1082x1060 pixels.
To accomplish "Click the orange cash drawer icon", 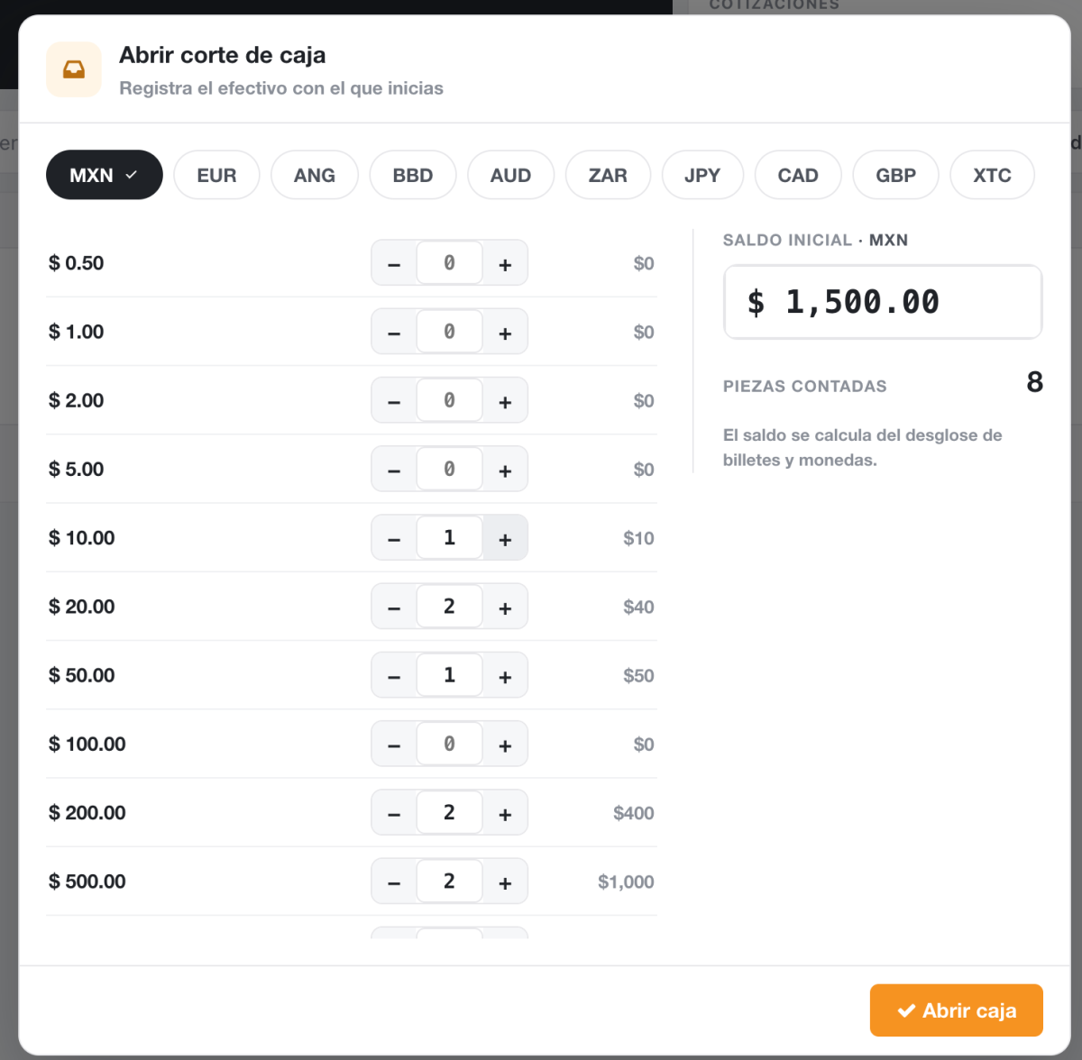I will 74,69.
